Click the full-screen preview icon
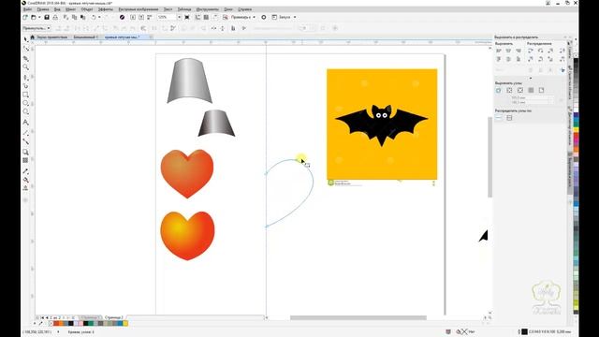The width and height of the screenshot is (599, 337). coord(187,17)
